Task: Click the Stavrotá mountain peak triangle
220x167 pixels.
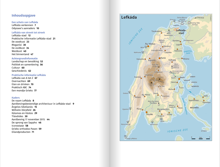Action: point(151,82)
